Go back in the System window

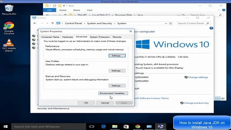pos(35,23)
